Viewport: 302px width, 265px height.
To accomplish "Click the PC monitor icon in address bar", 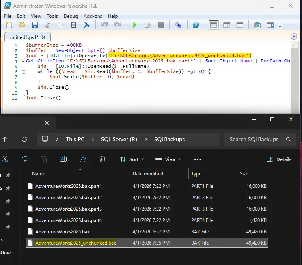I will click(45, 139).
